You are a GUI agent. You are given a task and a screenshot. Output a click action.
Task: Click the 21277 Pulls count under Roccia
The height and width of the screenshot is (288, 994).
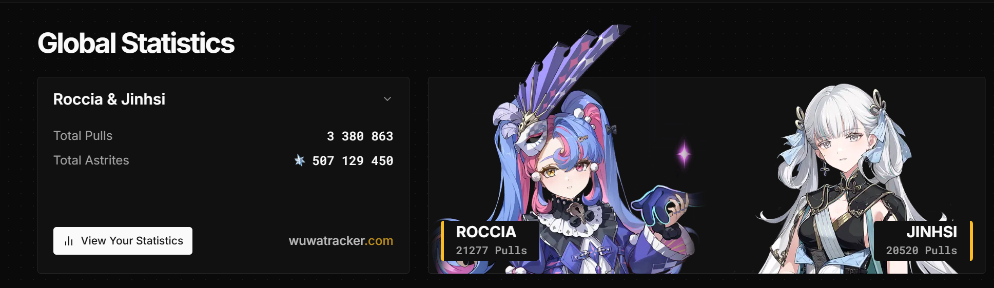coord(492,251)
